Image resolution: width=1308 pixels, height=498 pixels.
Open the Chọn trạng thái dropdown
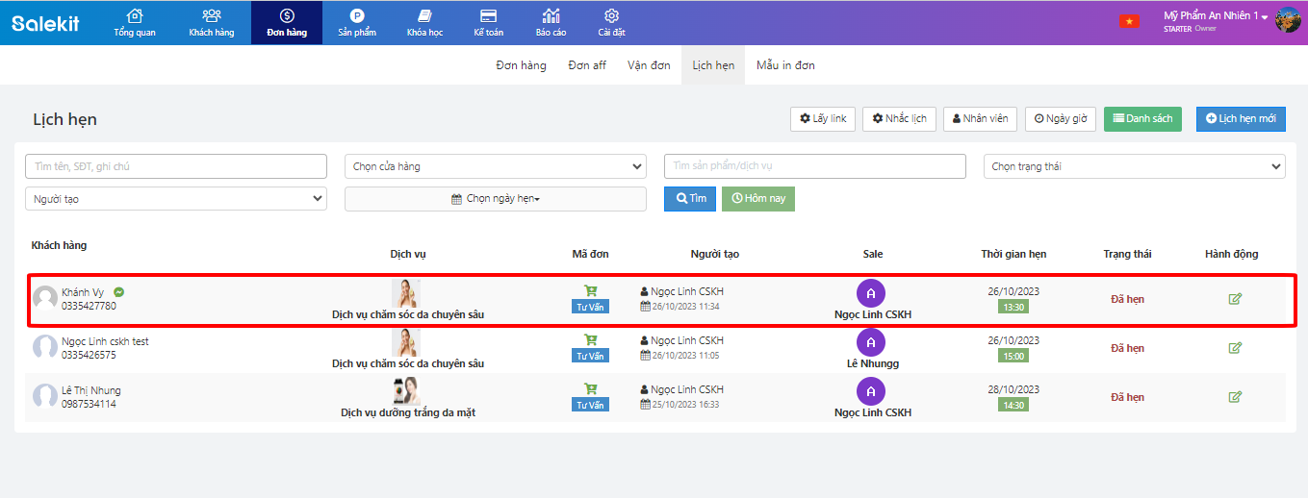(x=1134, y=166)
